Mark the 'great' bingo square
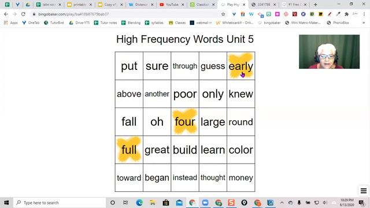 click(x=157, y=150)
